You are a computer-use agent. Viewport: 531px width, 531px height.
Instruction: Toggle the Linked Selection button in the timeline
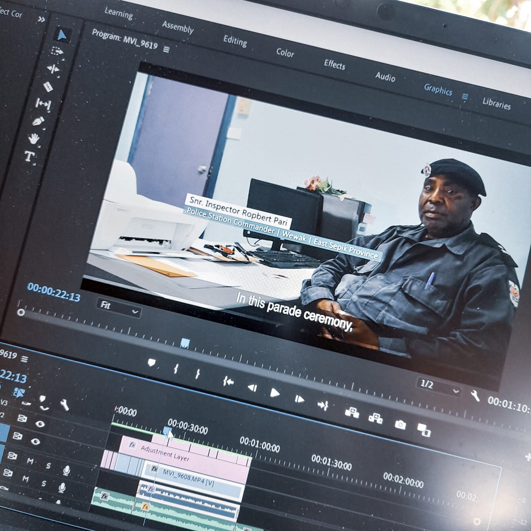point(19,393)
